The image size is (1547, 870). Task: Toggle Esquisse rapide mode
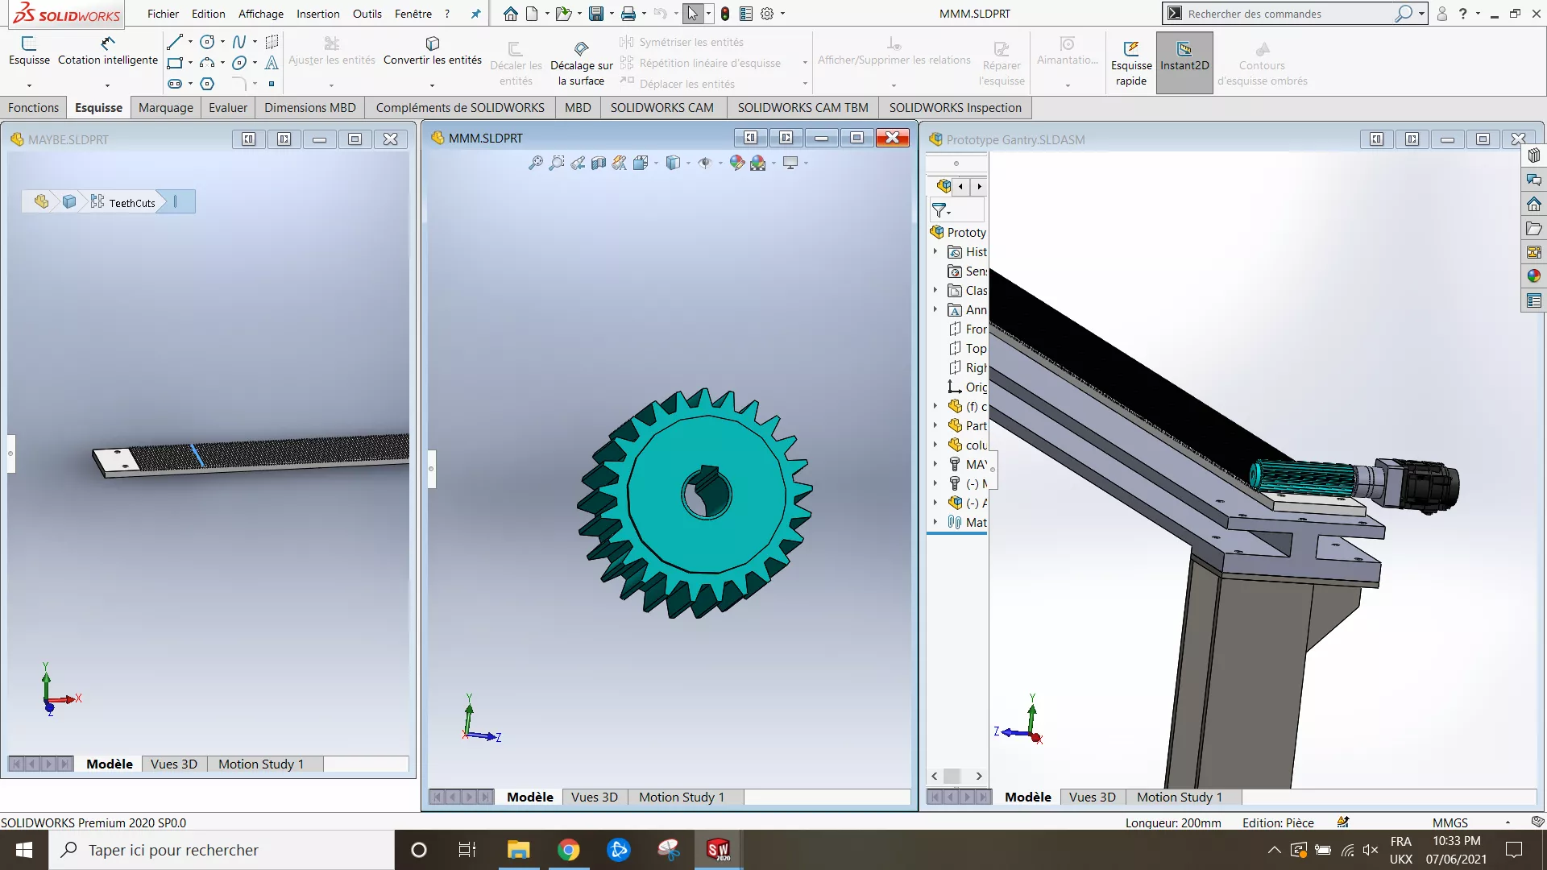[1130, 56]
